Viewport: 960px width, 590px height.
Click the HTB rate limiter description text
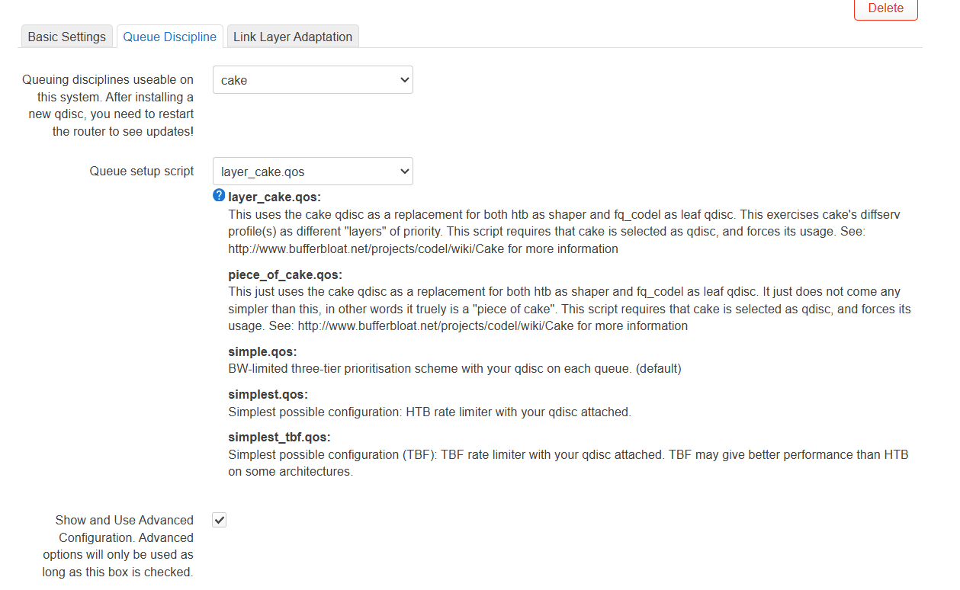(429, 412)
